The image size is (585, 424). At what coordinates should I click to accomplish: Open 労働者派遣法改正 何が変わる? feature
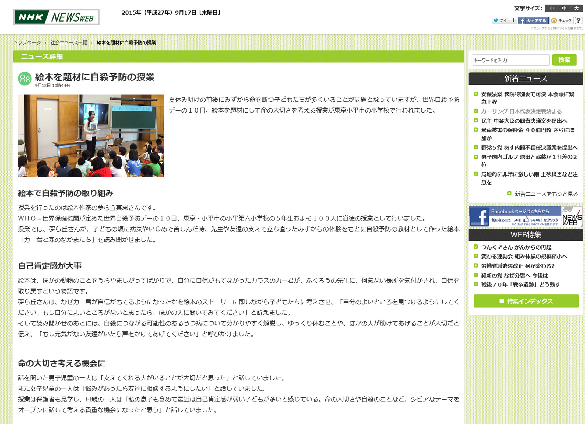(518, 266)
